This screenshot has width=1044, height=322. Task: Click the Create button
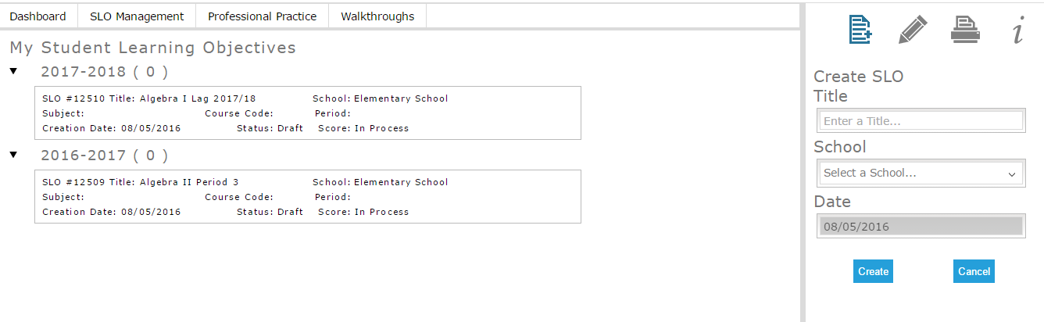[873, 271]
